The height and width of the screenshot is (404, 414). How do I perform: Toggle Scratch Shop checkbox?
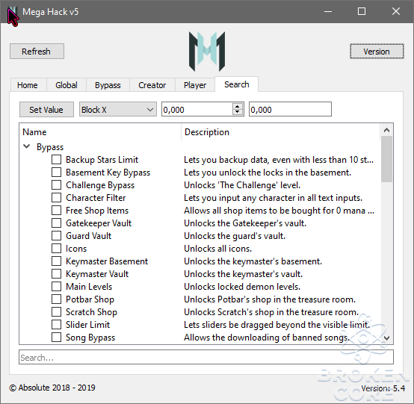click(x=56, y=312)
